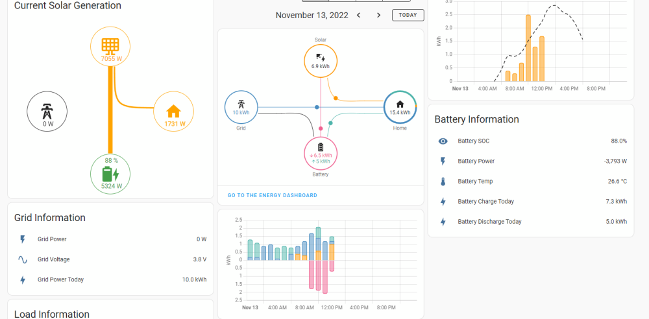Click the 88 % battery level label
Screen dimensions: 649x319
point(112,161)
